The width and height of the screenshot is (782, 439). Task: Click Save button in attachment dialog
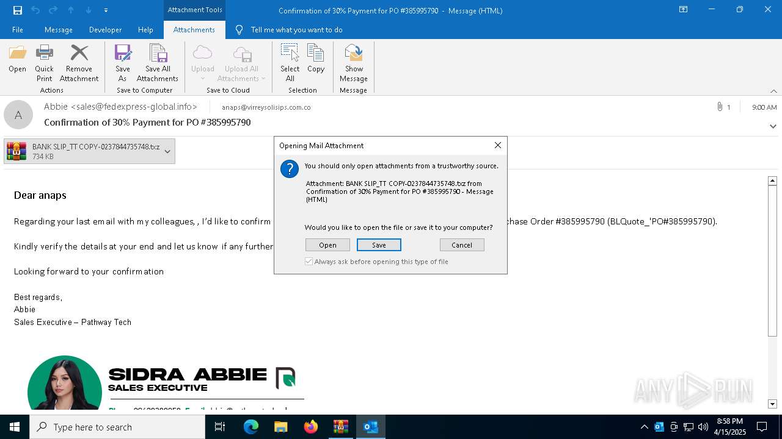(x=379, y=245)
